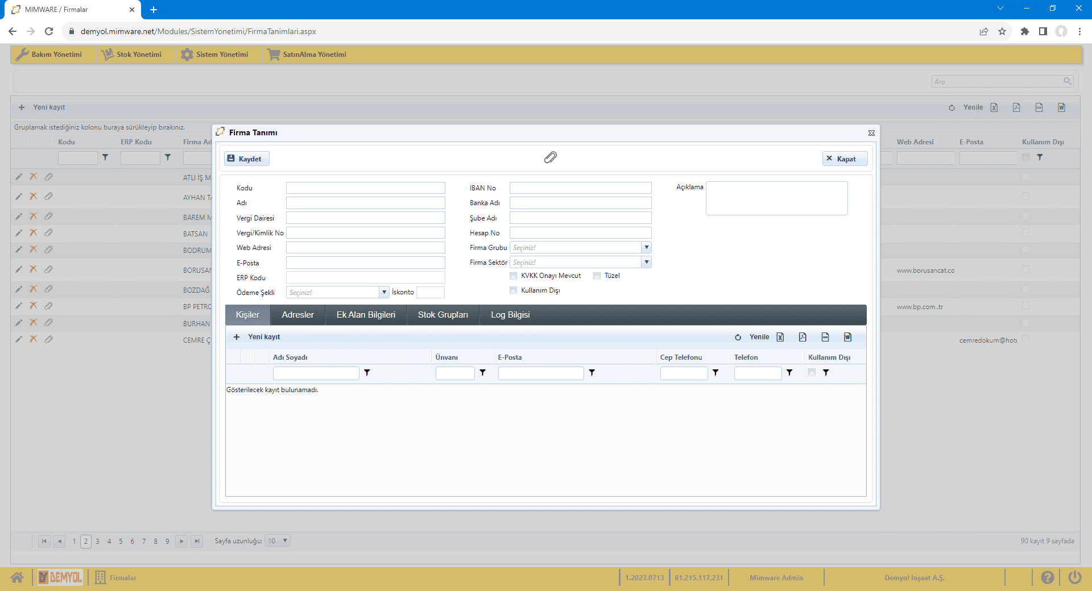Click the home icon in bottom bar
Image resolution: width=1092 pixels, height=591 pixels.
17,577
